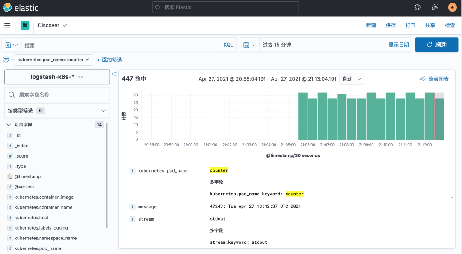Focus the query search bar
Viewport: 462px width, 254px height.
(121, 45)
